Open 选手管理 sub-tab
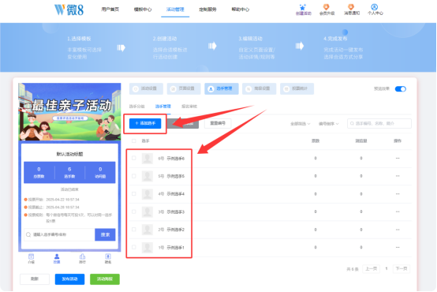This screenshot has width=437, height=292. 163,107
